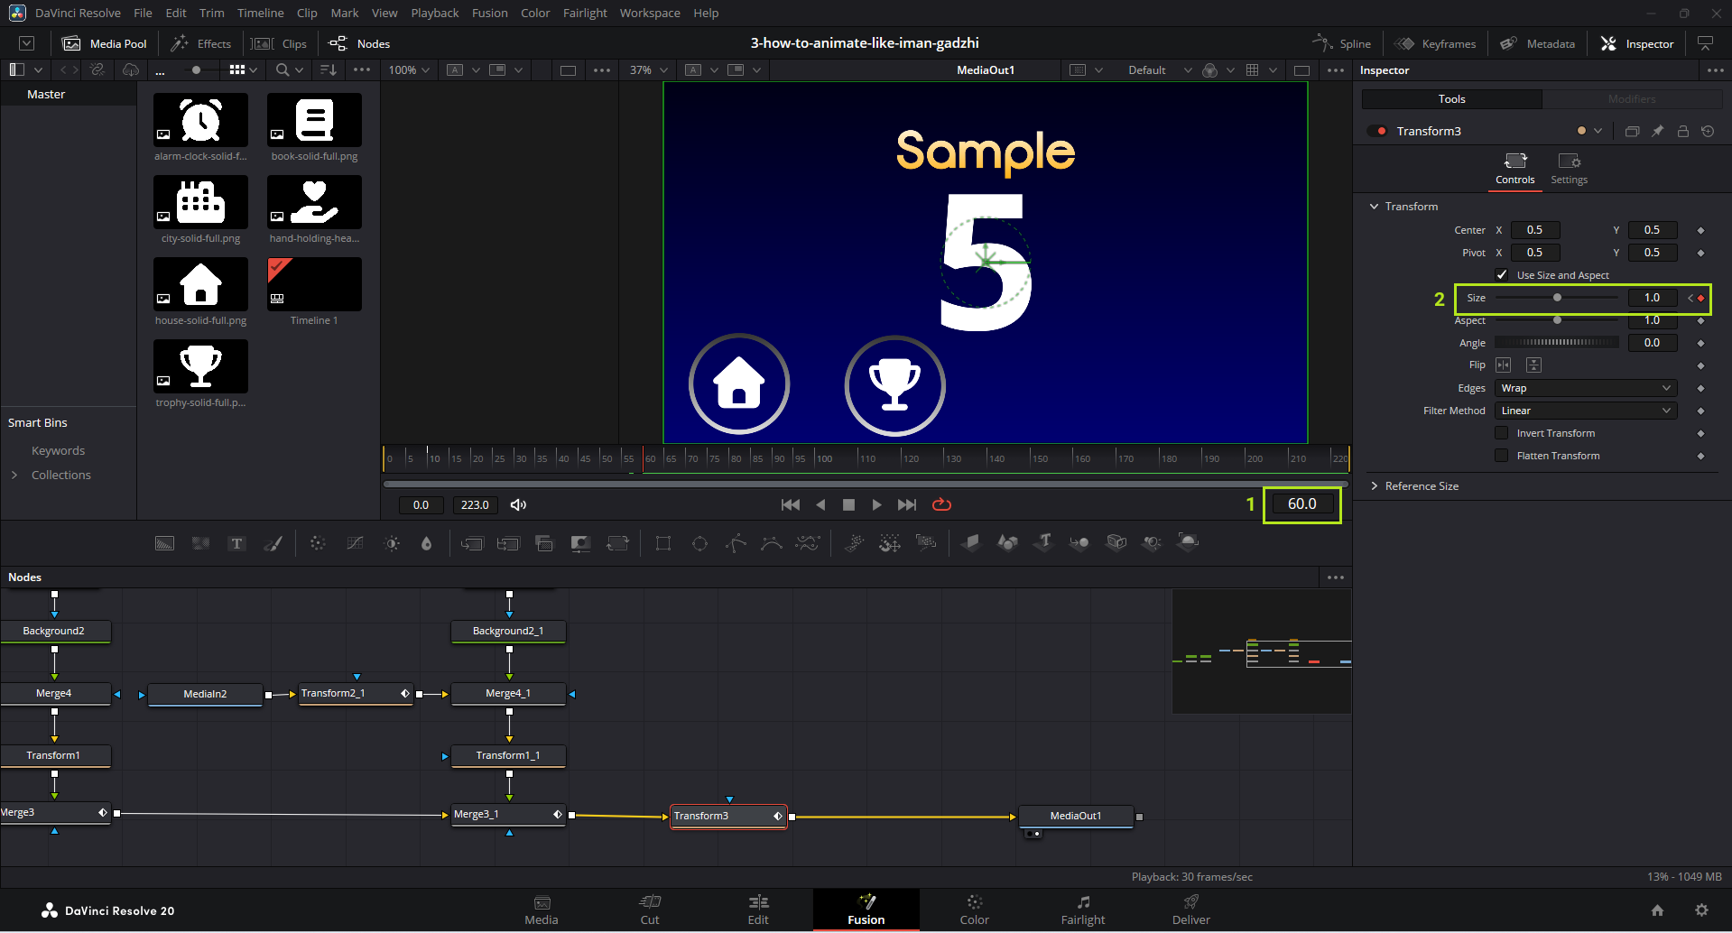
Task: Open the Edges Wrap dropdown
Action: tap(1585, 388)
